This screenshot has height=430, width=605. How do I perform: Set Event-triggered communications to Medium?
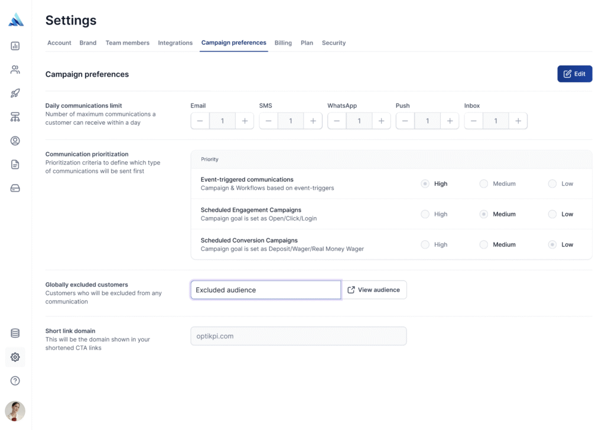(x=483, y=183)
